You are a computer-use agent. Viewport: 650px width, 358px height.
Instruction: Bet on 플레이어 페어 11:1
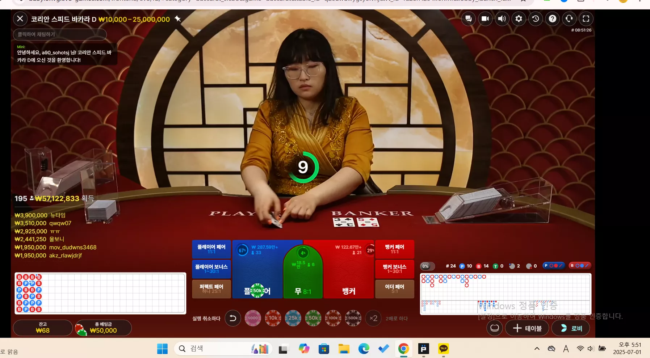pos(211,249)
